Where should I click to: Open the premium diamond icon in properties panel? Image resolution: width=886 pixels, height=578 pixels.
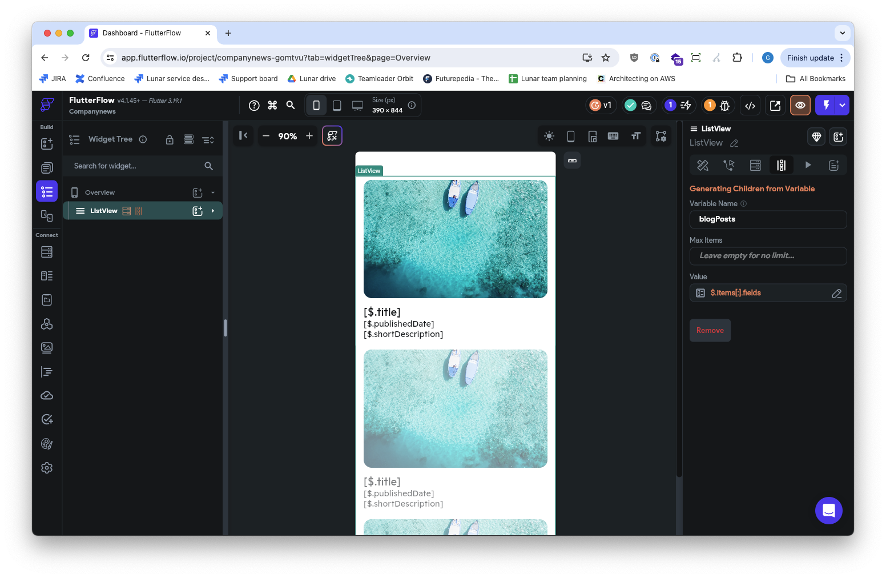click(816, 137)
